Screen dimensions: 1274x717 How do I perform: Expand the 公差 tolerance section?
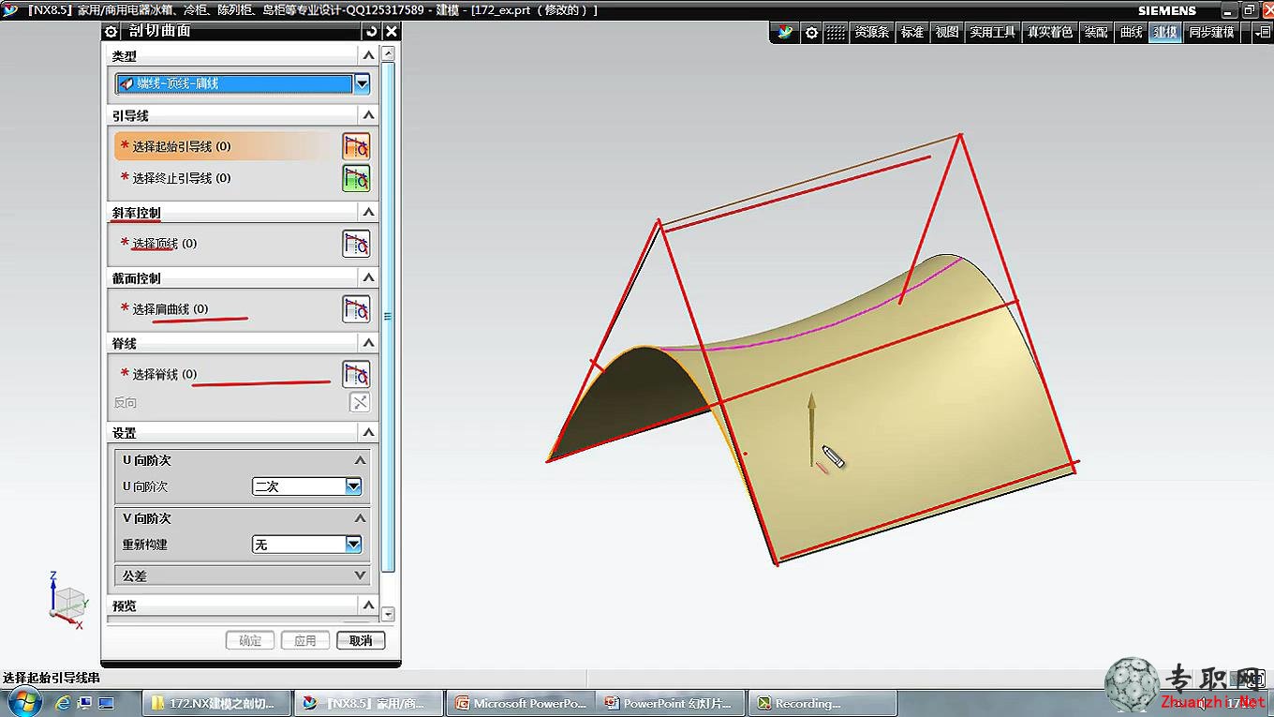coord(360,575)
